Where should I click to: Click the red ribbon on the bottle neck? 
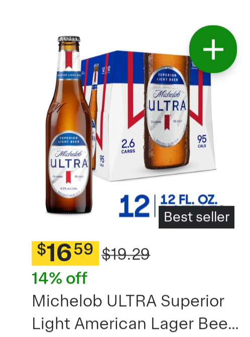click(69, 60)
